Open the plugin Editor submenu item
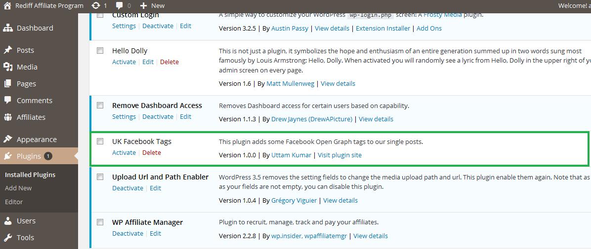The height and width of the screenshot is (249, 591). [x=14, y=202]
